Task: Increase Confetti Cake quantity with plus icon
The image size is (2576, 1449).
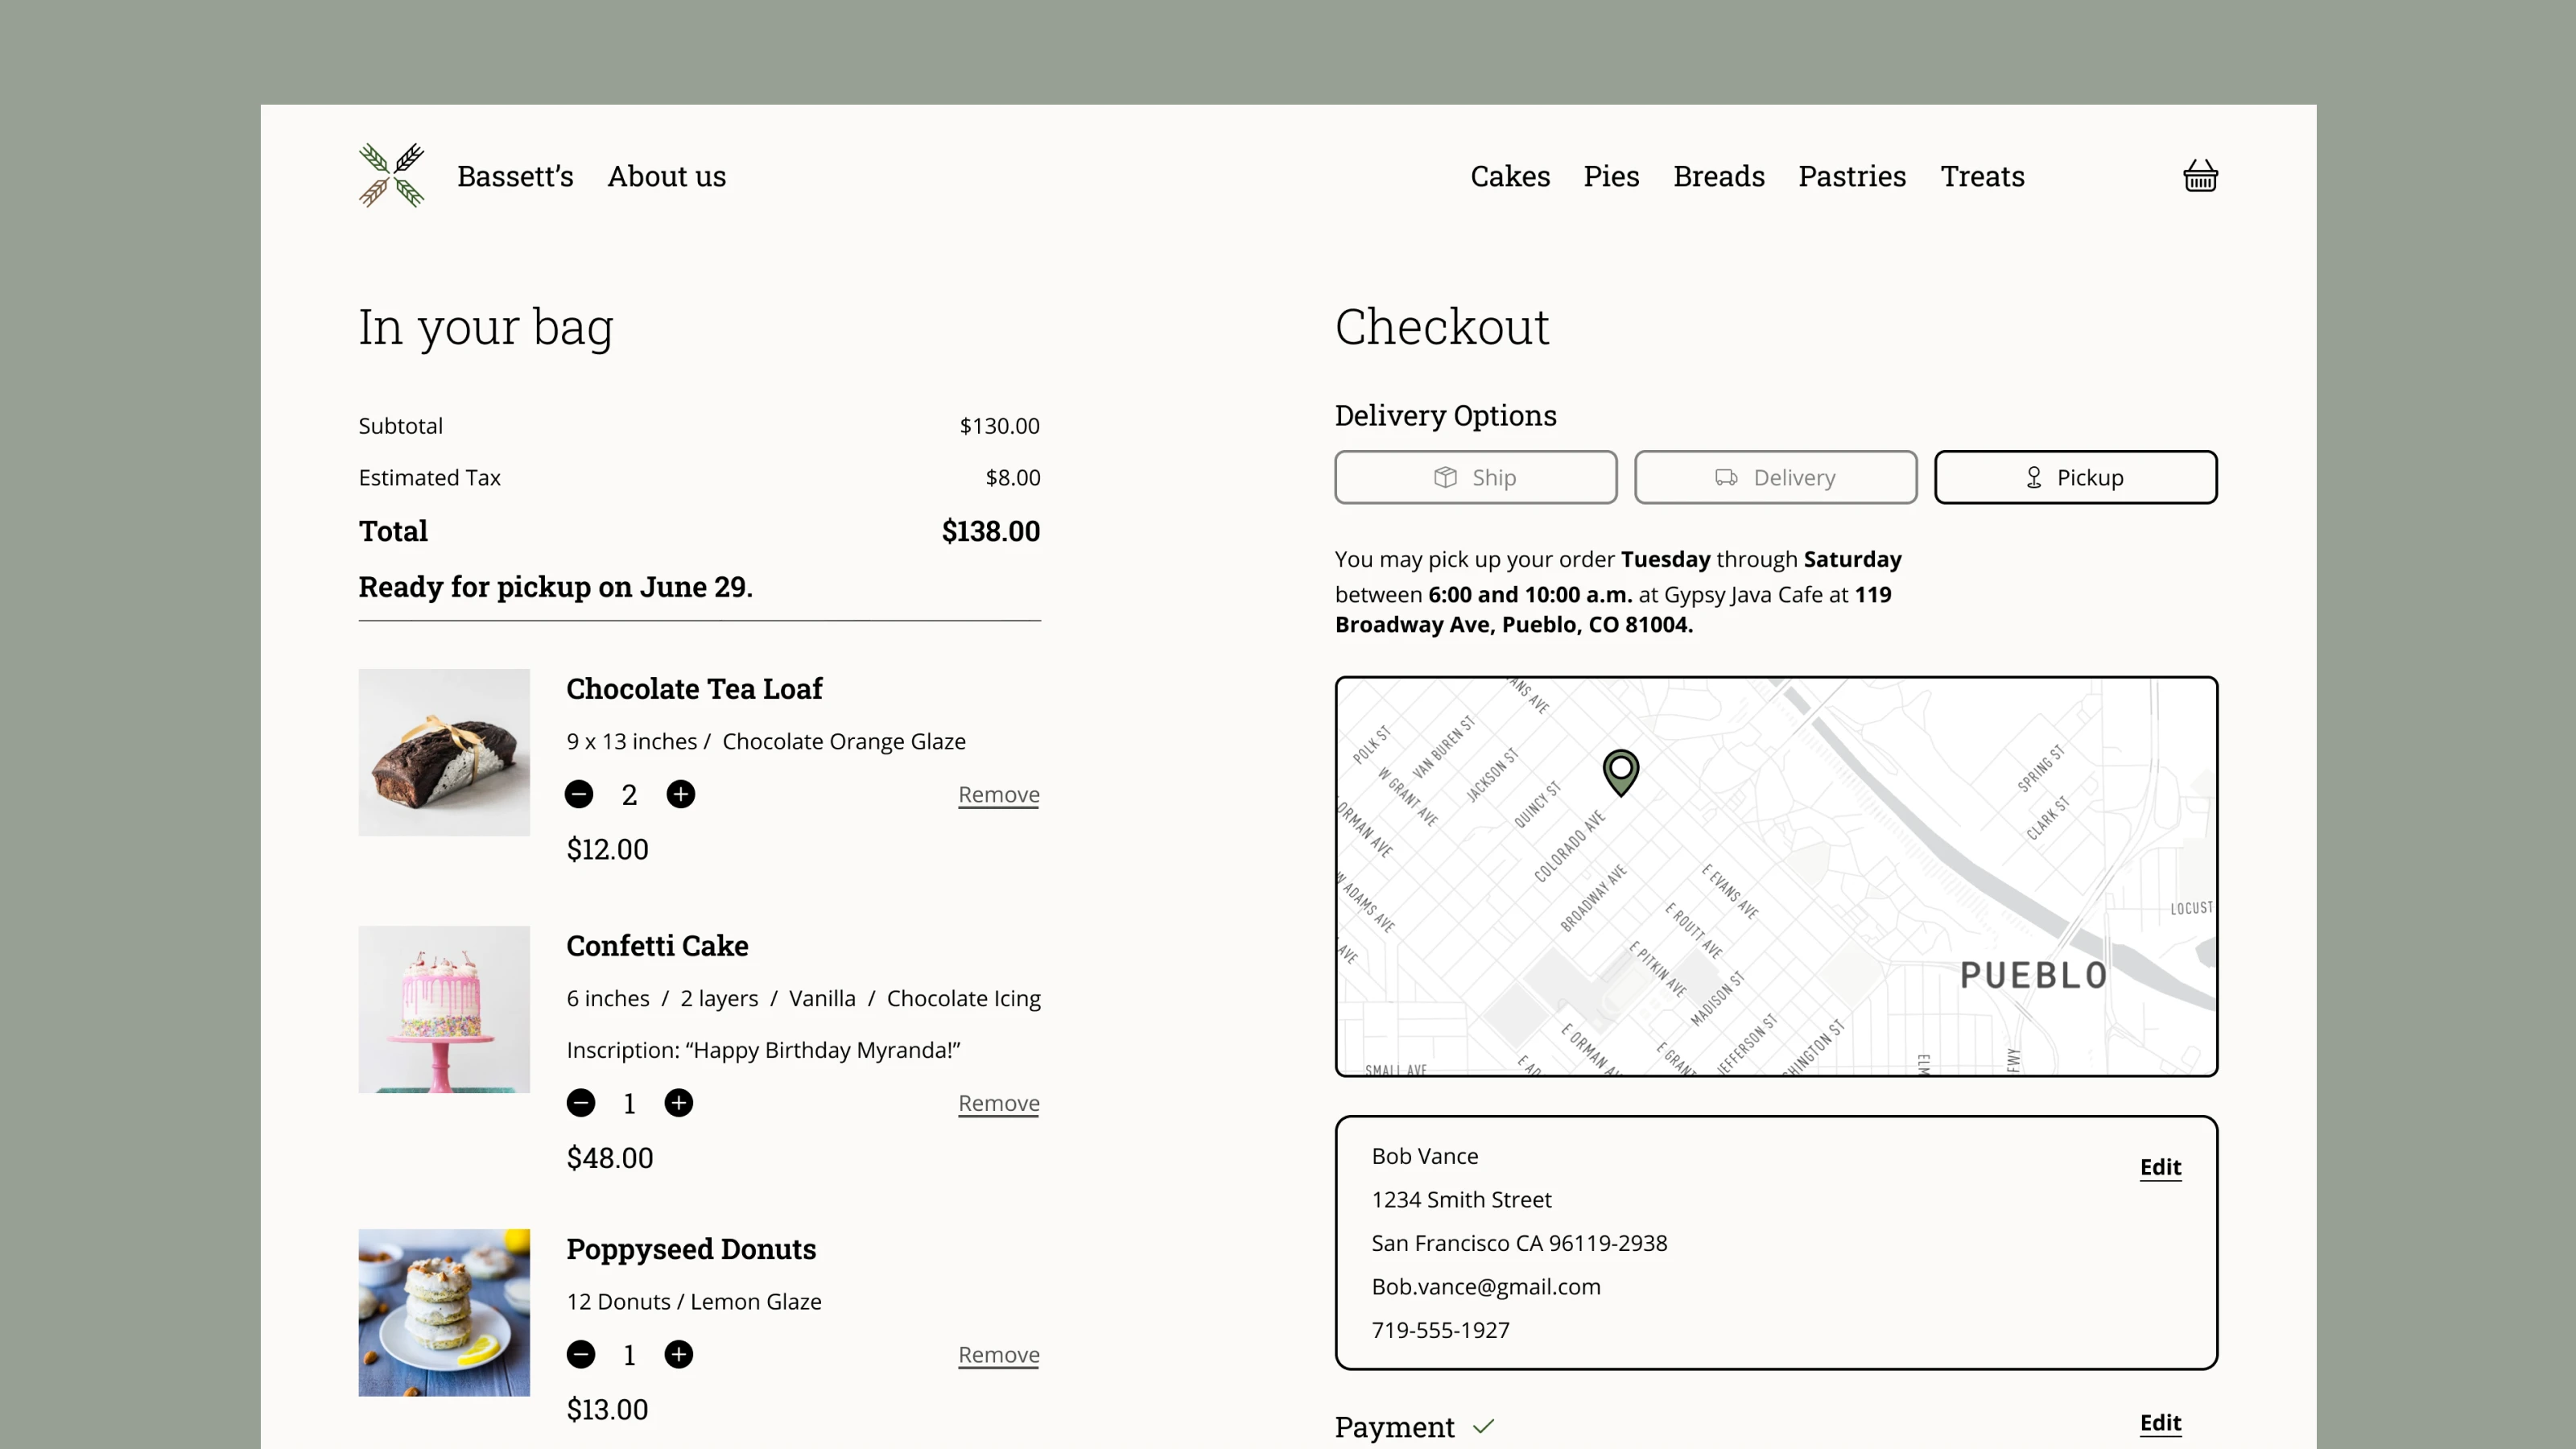Action: click(x=679, y=1103)
